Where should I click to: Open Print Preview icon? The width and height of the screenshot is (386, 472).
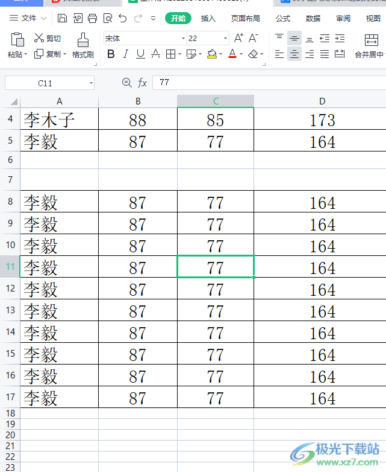[108, 18]
